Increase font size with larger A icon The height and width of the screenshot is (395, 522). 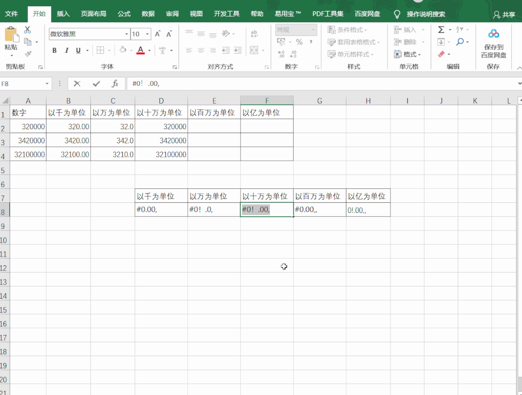pyautogui.click(x=158, y=34)
